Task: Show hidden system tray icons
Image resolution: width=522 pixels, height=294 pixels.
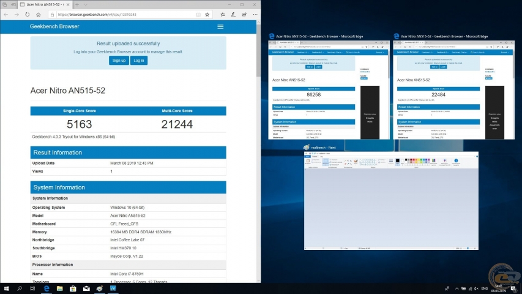Action: point(457,288)
